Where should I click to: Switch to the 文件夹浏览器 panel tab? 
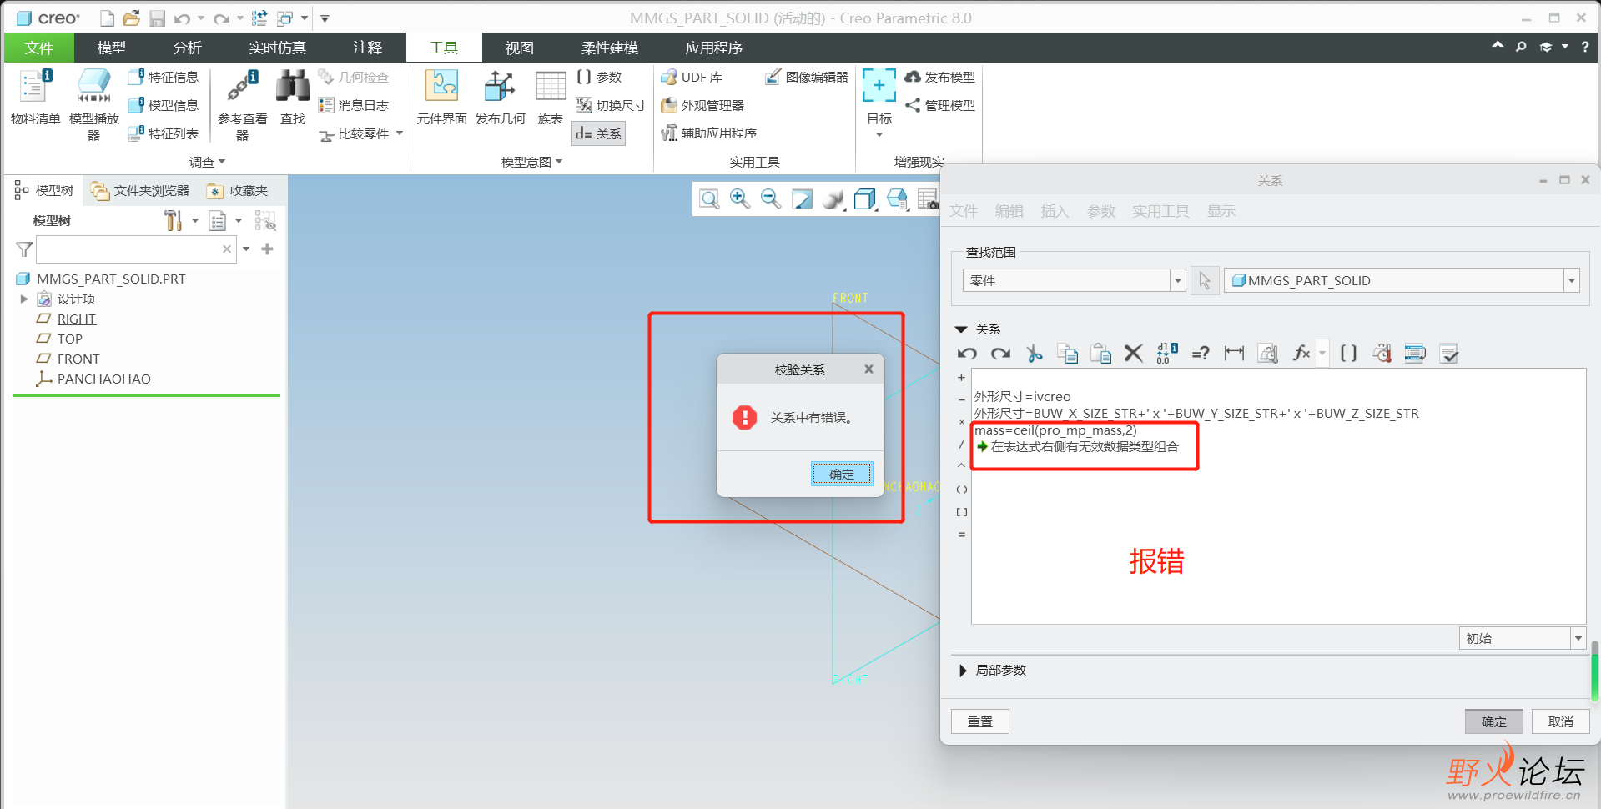(140, 191)
